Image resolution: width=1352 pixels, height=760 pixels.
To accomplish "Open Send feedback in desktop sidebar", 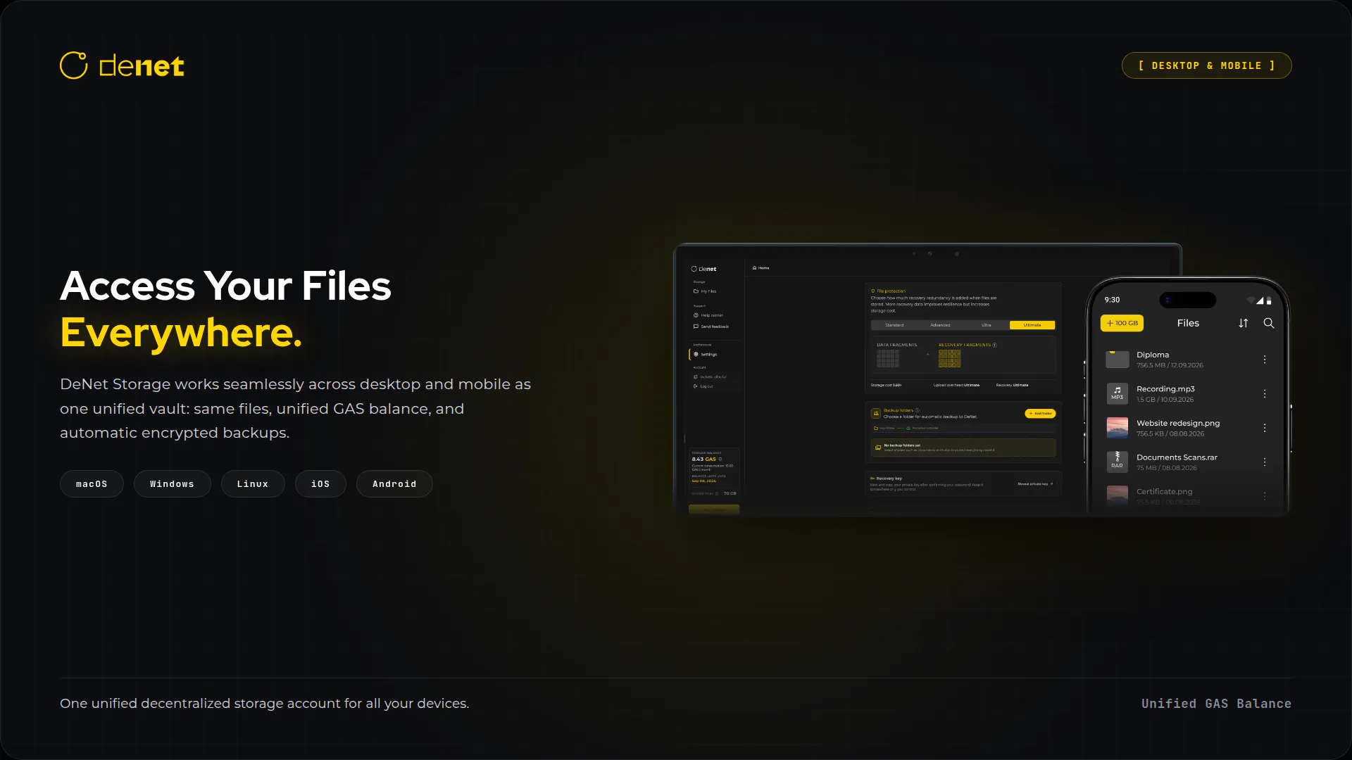I will [x=711, y=327].
